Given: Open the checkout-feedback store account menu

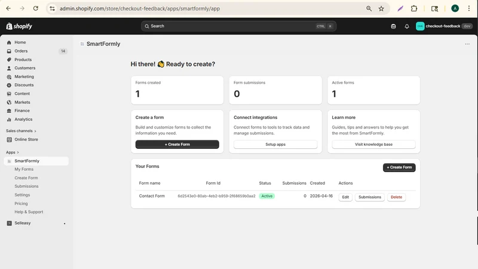Looking at the screenshot, I should (444, 26).
